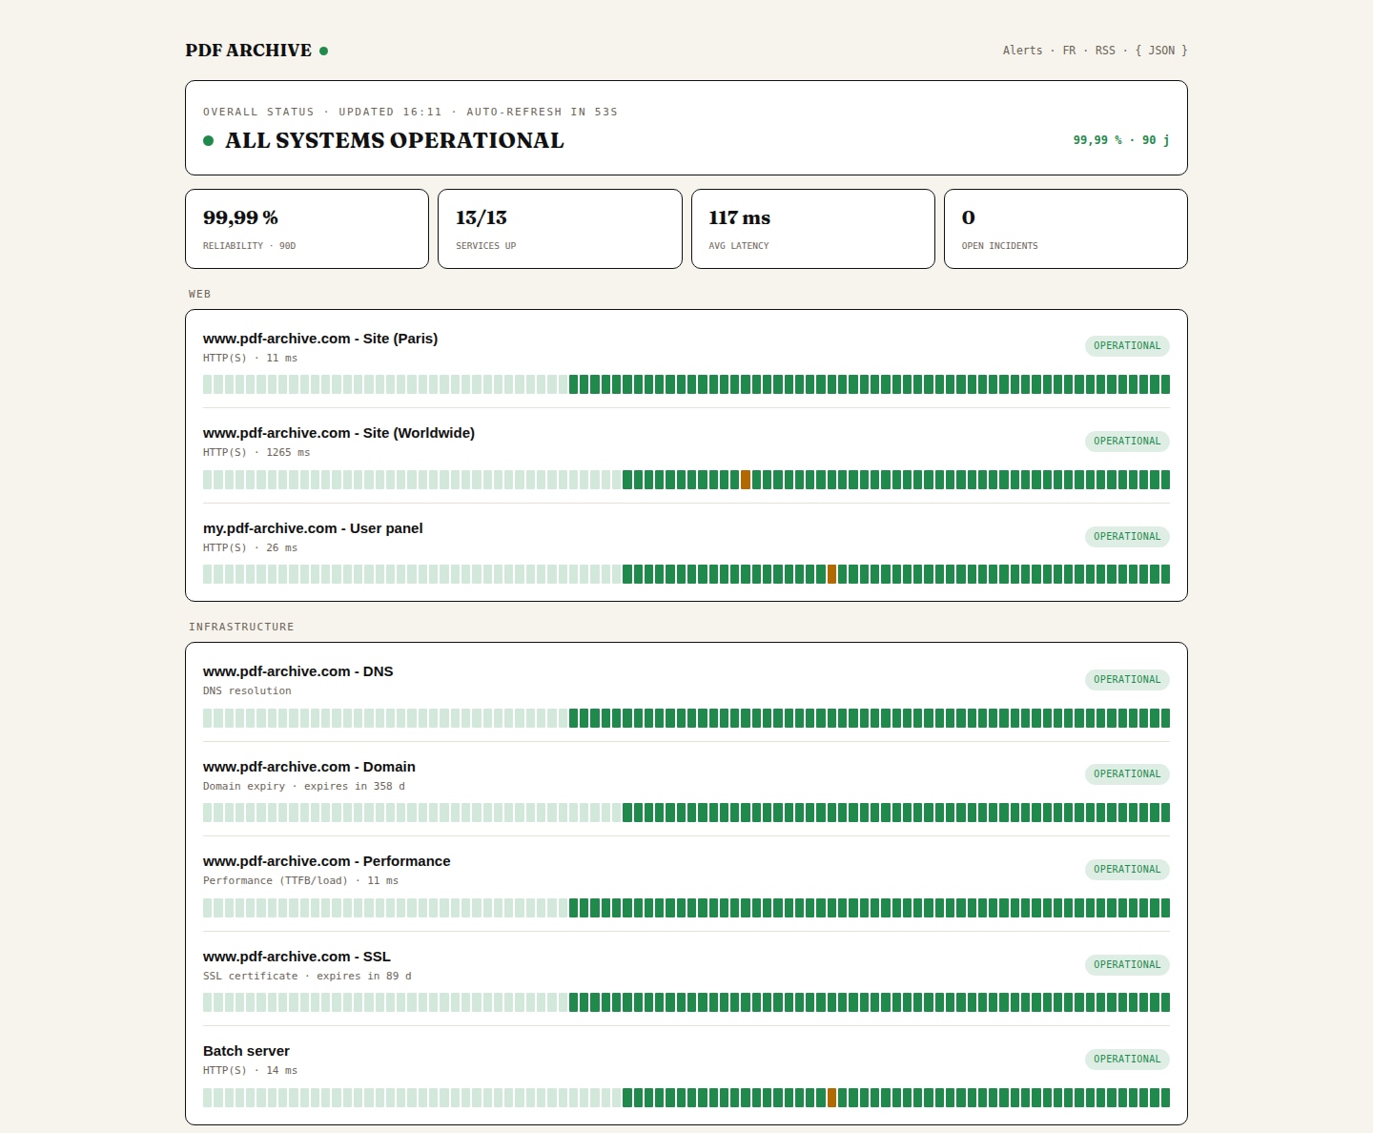Screen dimensions: 1373x1133
Task: Open www.pdf-archive.com - Domain service
Action: [x=309, y=767]
